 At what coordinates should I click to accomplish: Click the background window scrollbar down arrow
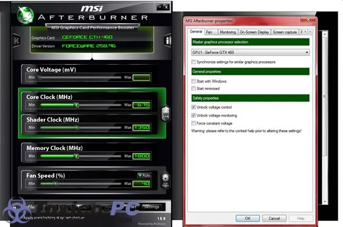point(325,201)
